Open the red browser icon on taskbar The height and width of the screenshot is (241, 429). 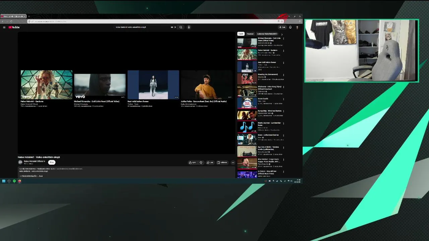point(19,181)
